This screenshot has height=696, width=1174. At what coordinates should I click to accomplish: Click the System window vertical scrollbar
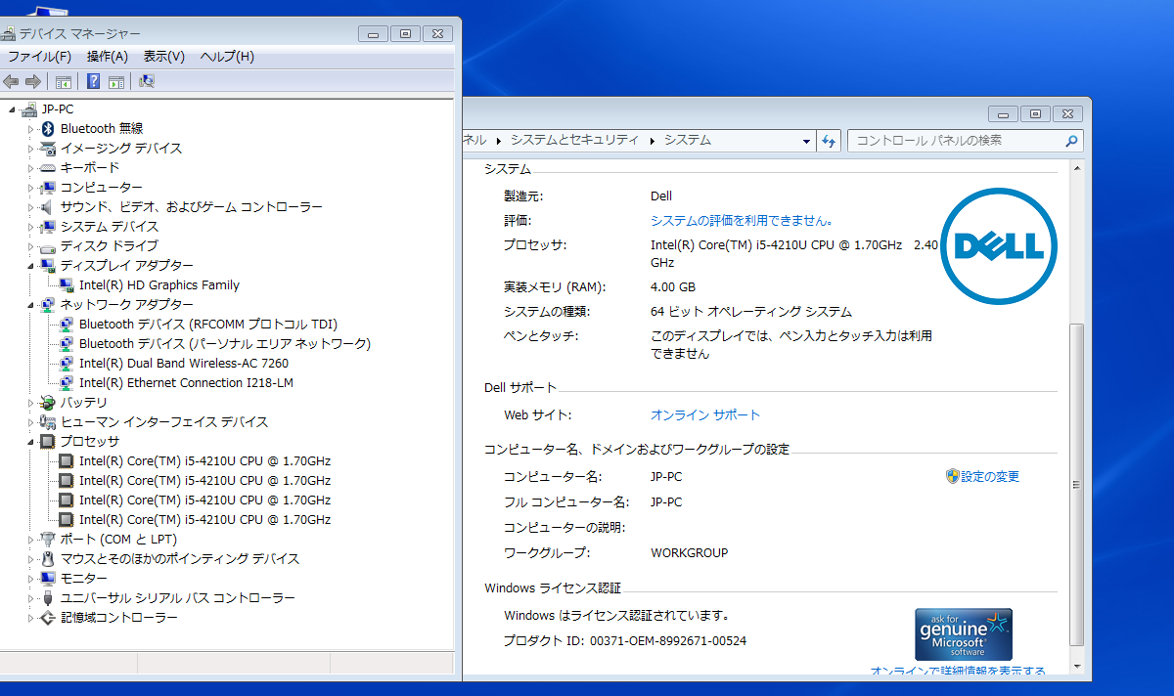(x=1077, y=484)
